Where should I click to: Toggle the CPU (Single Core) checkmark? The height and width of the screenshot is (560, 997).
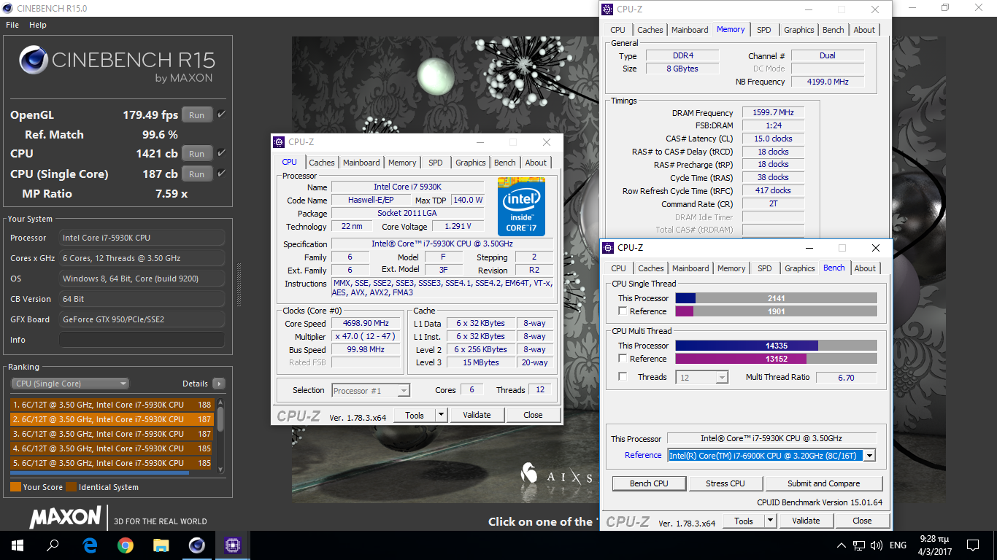221,174
